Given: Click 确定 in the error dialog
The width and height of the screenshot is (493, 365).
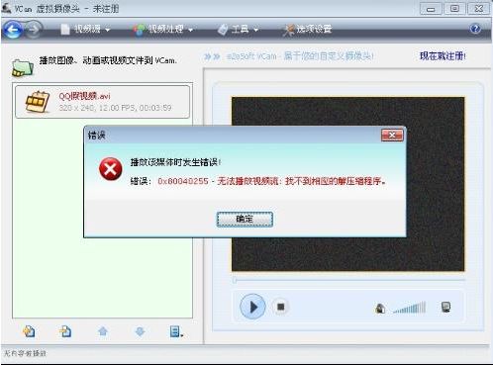Looking at the screenshot, I should 245,220.
